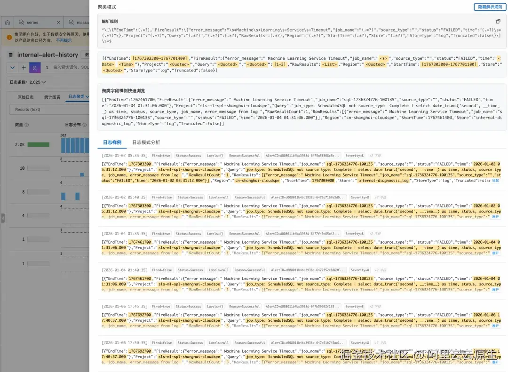Close the series tab
Screen dimensions: 508x372
pos(58,23)
